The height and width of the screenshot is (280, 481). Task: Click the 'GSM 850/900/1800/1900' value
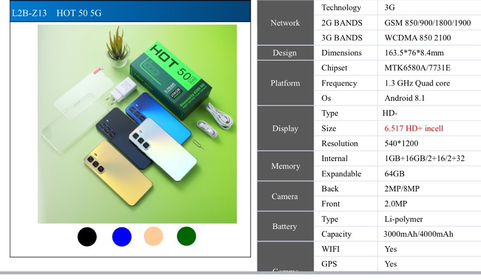point(428,23)
